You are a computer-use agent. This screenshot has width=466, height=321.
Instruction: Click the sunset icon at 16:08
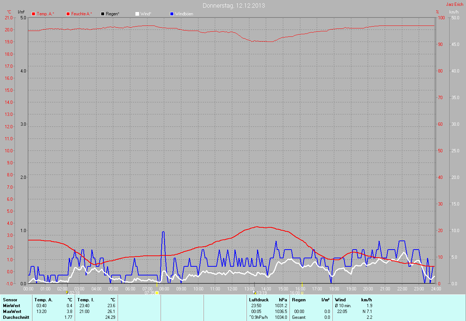click(x=302, y=293)
